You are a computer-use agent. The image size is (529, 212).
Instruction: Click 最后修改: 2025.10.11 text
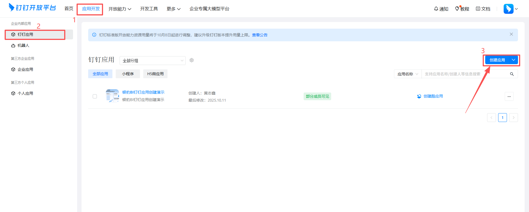pyautogui.click(x=207, y=100)
